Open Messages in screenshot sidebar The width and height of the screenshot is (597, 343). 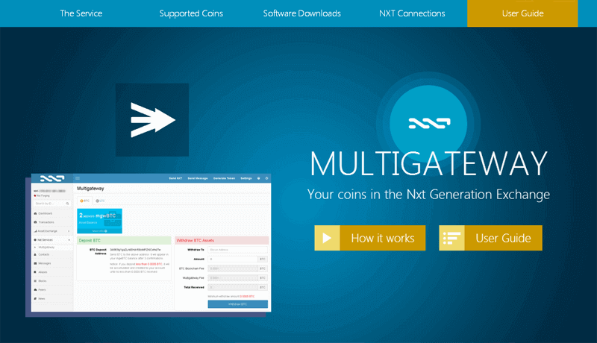(x=52, y=263)
